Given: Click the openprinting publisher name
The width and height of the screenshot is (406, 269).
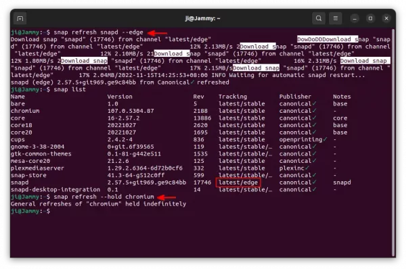Looking at the screenshot, I should 300,140.
